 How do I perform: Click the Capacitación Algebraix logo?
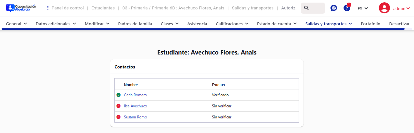click(x=21, y=8)
